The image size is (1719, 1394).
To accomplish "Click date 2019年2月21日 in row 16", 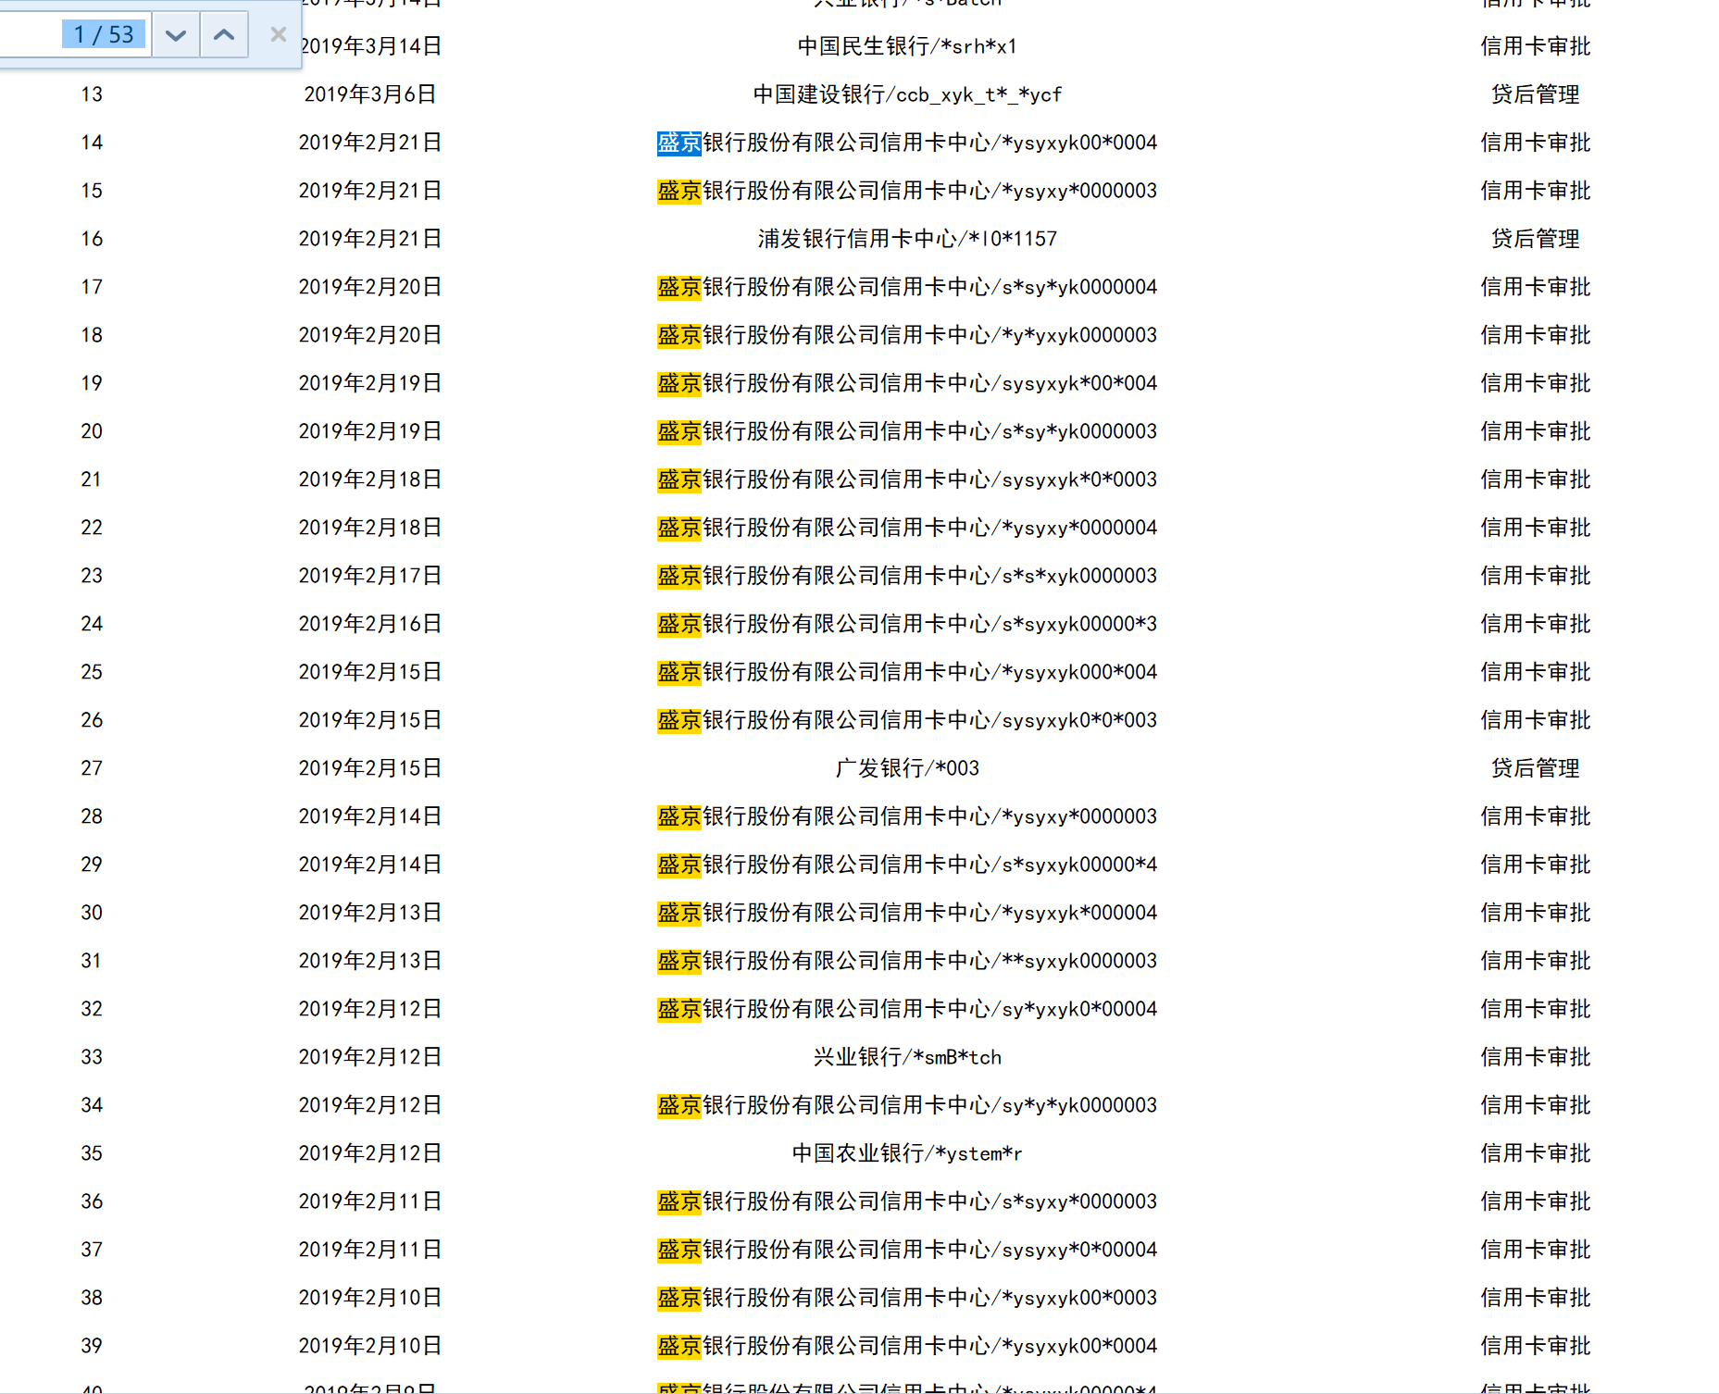I will point(370,239).
